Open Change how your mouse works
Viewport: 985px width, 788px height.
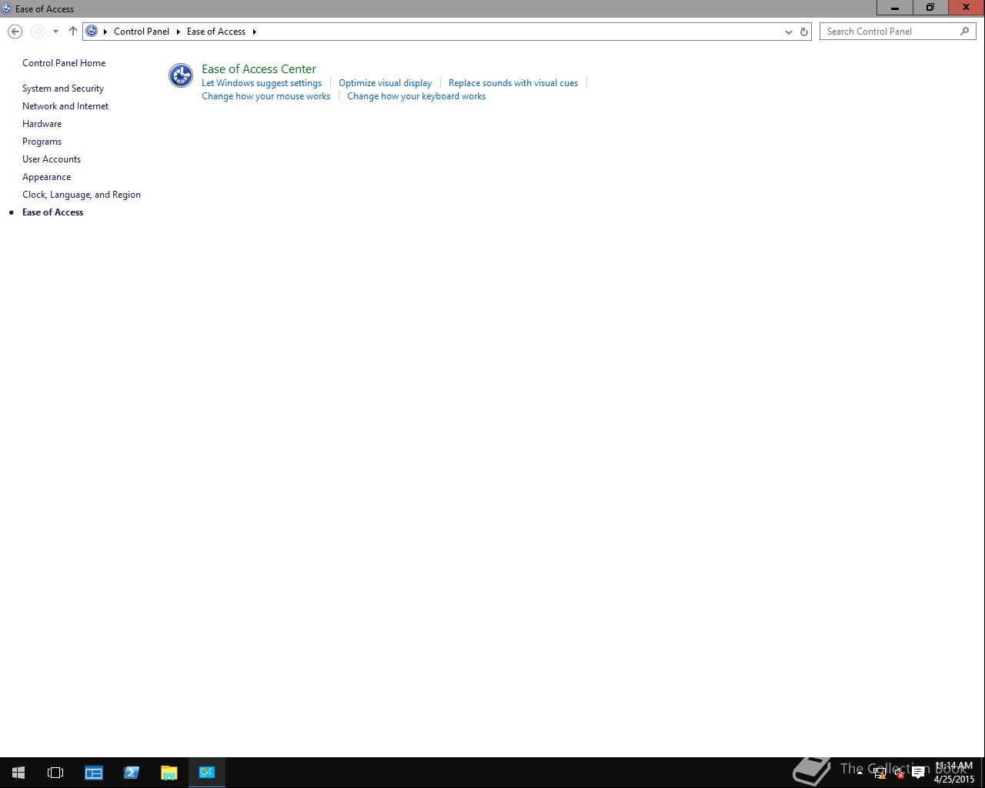265,96
